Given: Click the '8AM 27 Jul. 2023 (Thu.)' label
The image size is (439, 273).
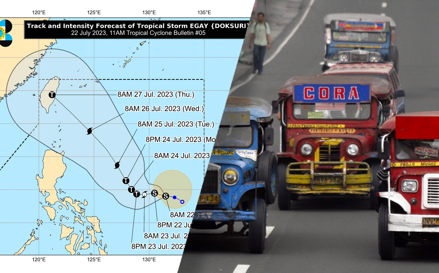Looking at the screenshot, I should [156, 95].
